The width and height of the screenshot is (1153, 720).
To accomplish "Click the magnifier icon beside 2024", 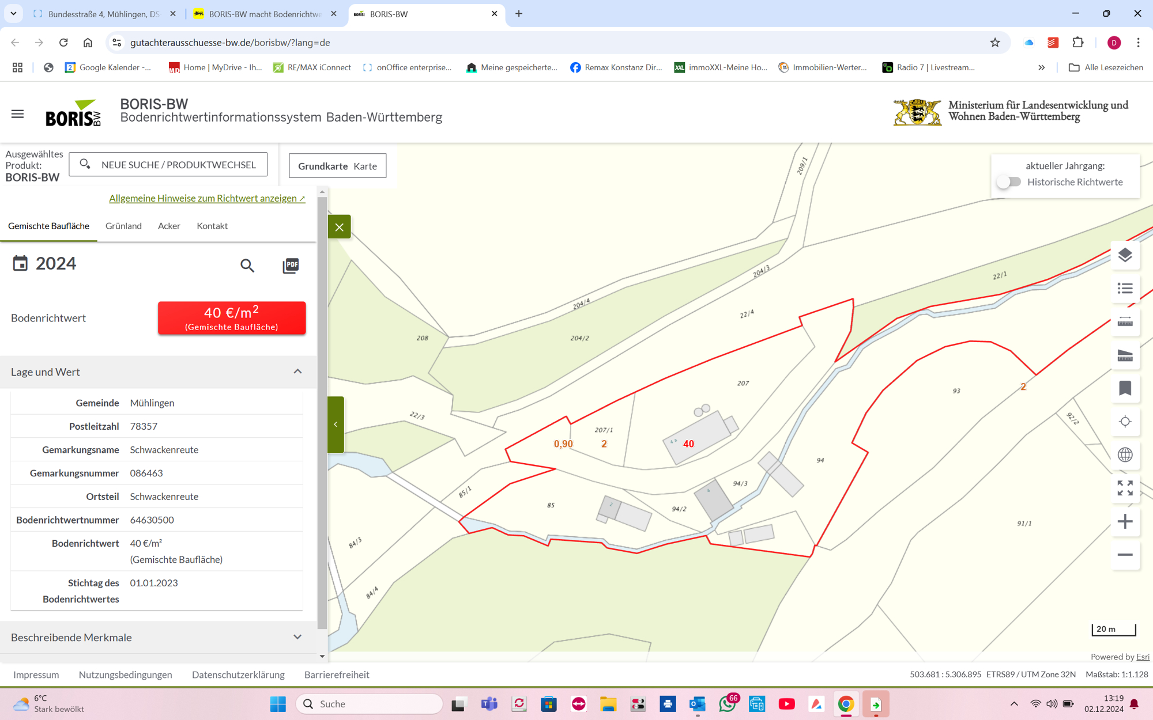I will tap(247, 265).
